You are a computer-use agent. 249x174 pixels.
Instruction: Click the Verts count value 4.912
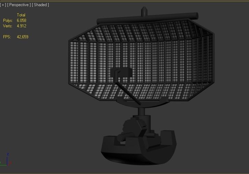point(22,26)
